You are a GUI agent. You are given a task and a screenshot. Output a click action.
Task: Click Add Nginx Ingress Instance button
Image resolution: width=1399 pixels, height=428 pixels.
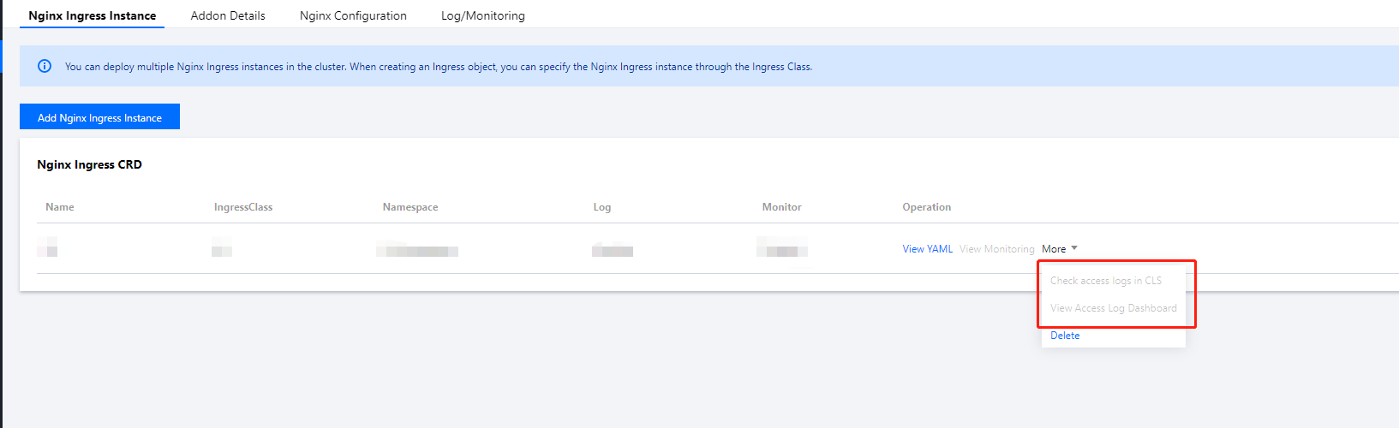(99, 117)
